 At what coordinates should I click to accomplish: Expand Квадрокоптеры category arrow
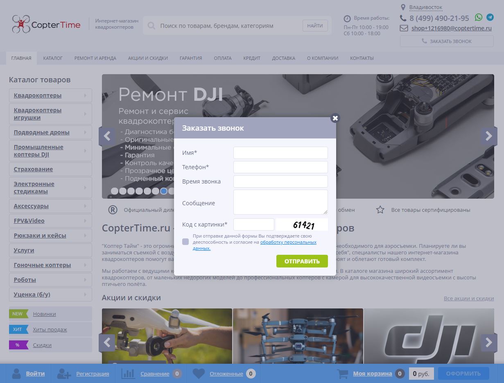[x=85, y=95]
